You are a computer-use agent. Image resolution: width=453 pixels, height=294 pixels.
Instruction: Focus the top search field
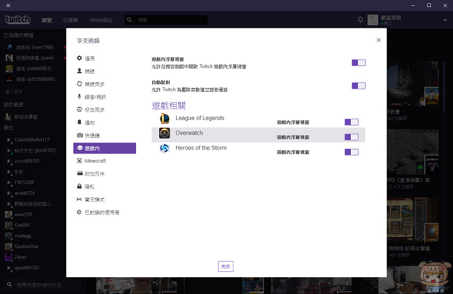click(x=166, y=19)
